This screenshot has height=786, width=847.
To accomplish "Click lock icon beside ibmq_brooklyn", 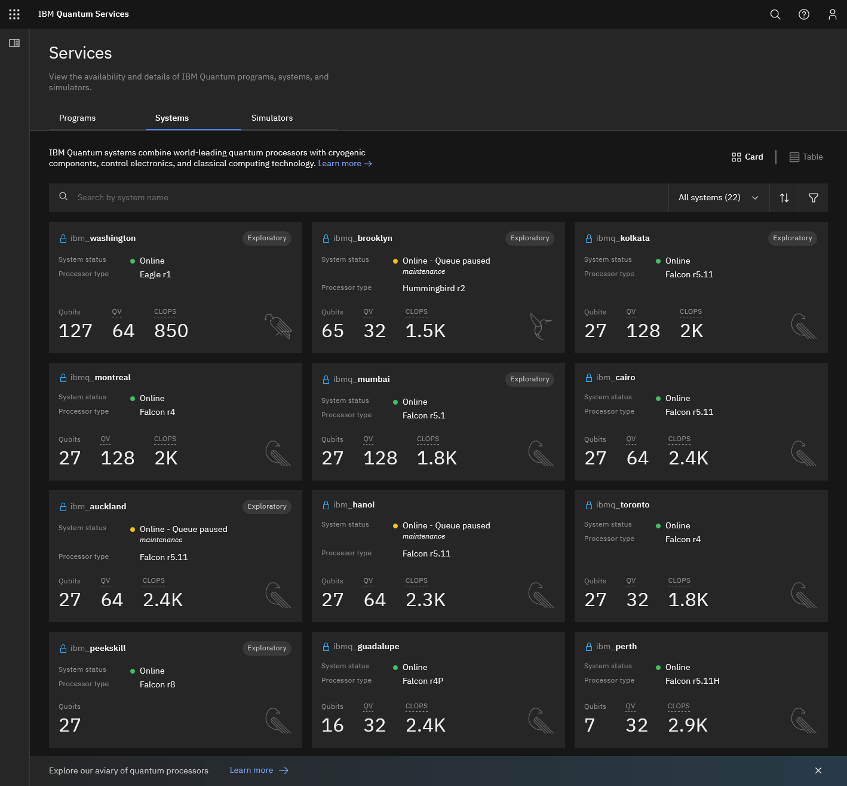I will click(326, 238).
